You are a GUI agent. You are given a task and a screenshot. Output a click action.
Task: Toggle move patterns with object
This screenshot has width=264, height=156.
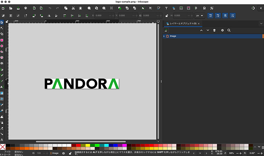click(x=233, y=16)
